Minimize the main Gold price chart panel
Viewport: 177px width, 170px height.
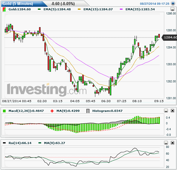172,9
